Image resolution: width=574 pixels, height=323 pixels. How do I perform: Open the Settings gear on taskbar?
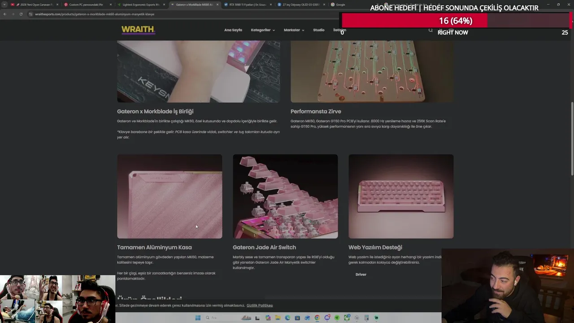click(357, 318)
